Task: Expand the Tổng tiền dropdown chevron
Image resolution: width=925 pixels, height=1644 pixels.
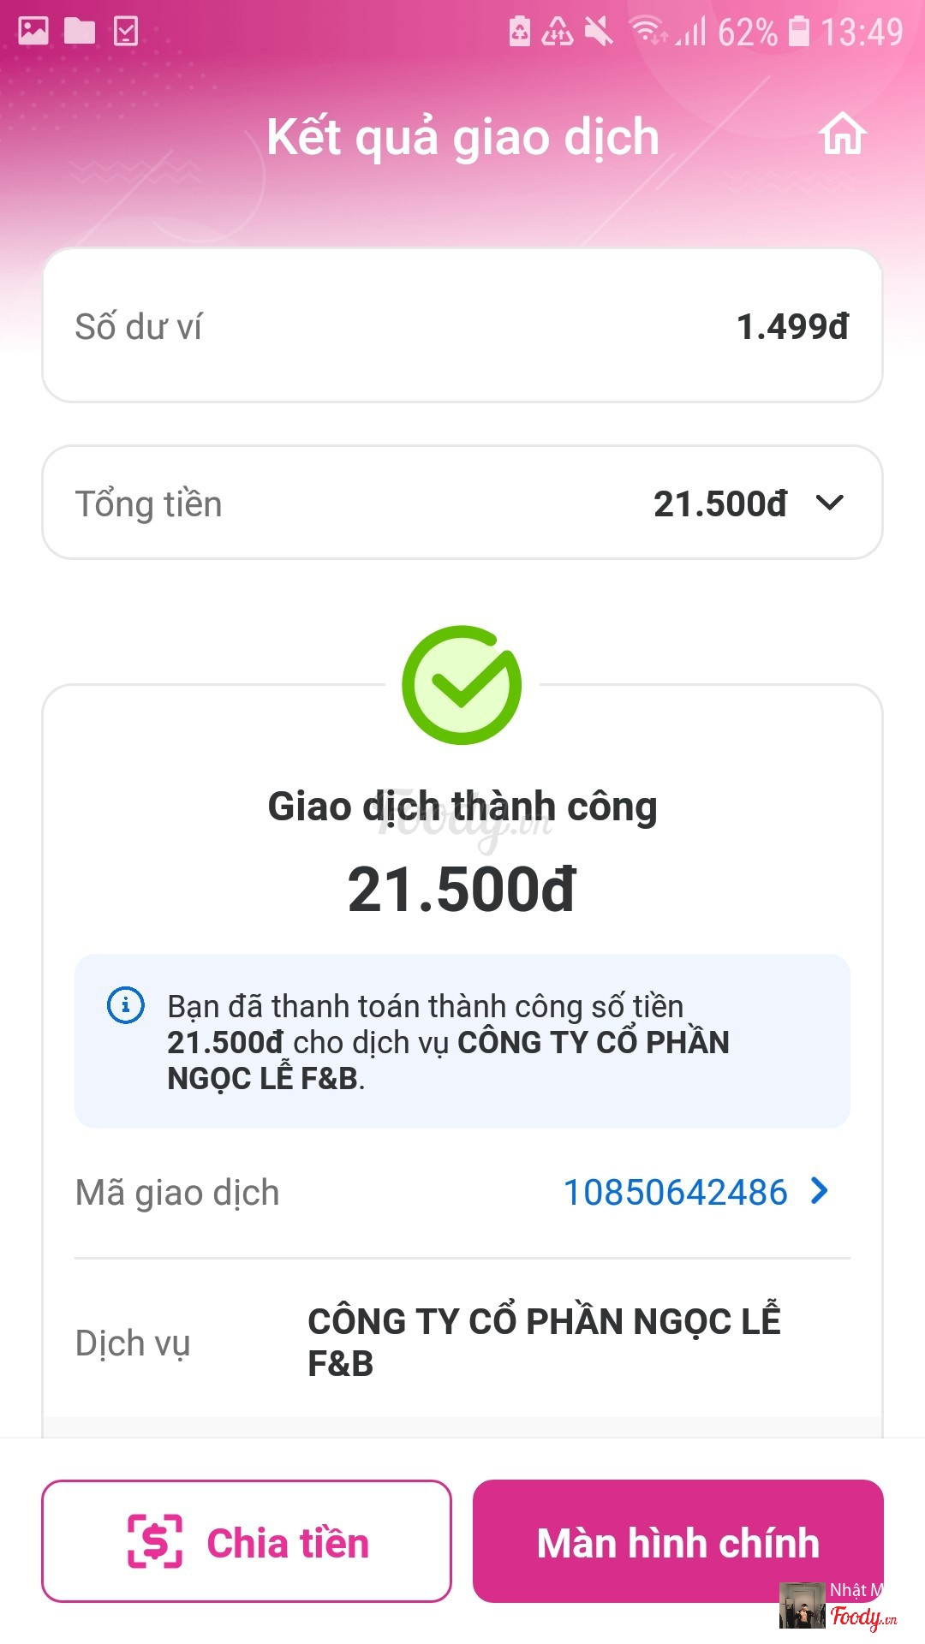Action: [830, 503]
